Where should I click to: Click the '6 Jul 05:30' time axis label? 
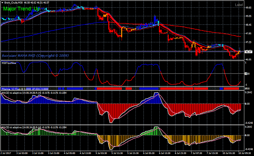(149, 153)
